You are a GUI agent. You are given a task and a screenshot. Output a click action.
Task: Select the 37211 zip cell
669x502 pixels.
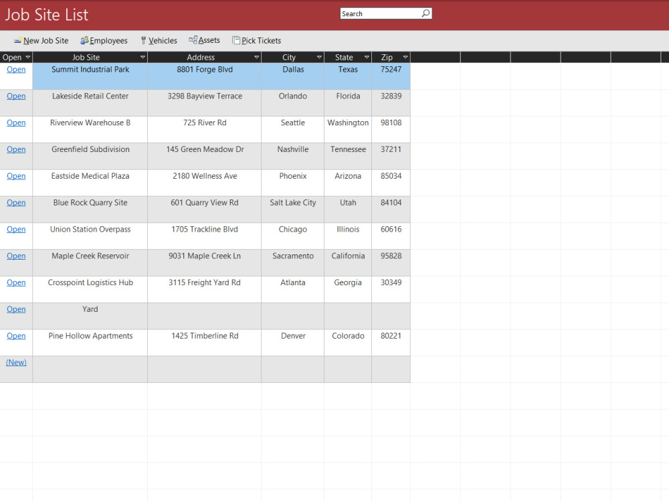tap(391, 156)
